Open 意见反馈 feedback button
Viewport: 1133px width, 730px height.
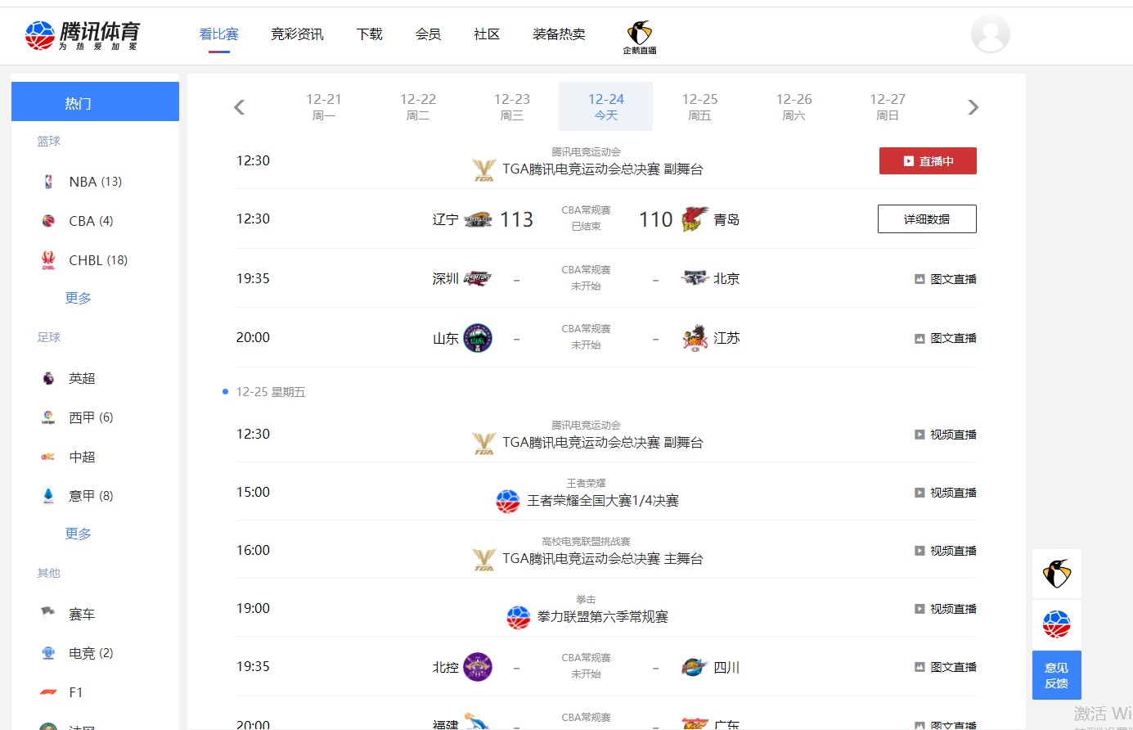click(1056, 675)
